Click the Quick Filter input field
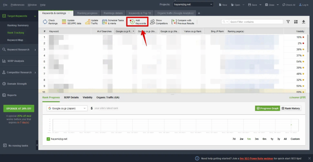The image size is (313, 162). (256, 22)
